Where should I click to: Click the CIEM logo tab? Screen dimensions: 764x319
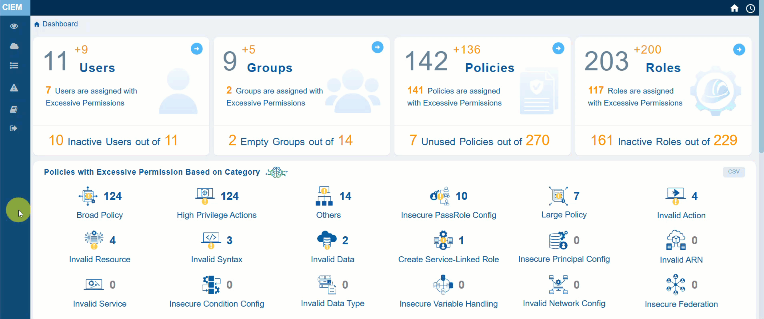13,7
